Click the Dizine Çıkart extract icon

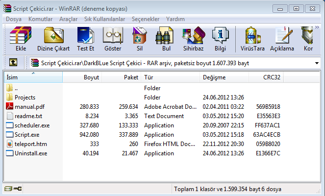[53, 35]
